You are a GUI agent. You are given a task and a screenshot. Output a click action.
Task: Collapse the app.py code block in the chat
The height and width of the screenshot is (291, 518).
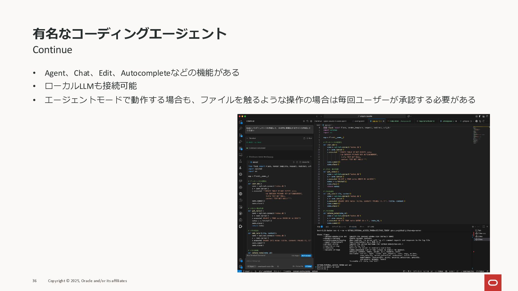coord(249,162)
